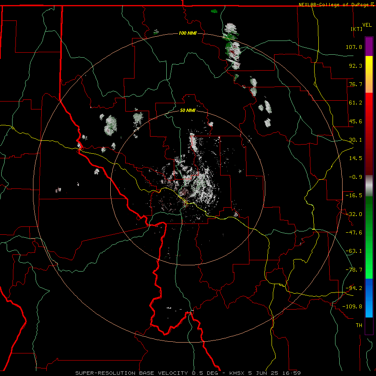
Task: Click the -32.0 velocity scale value
Action: [x=354, y=214]
